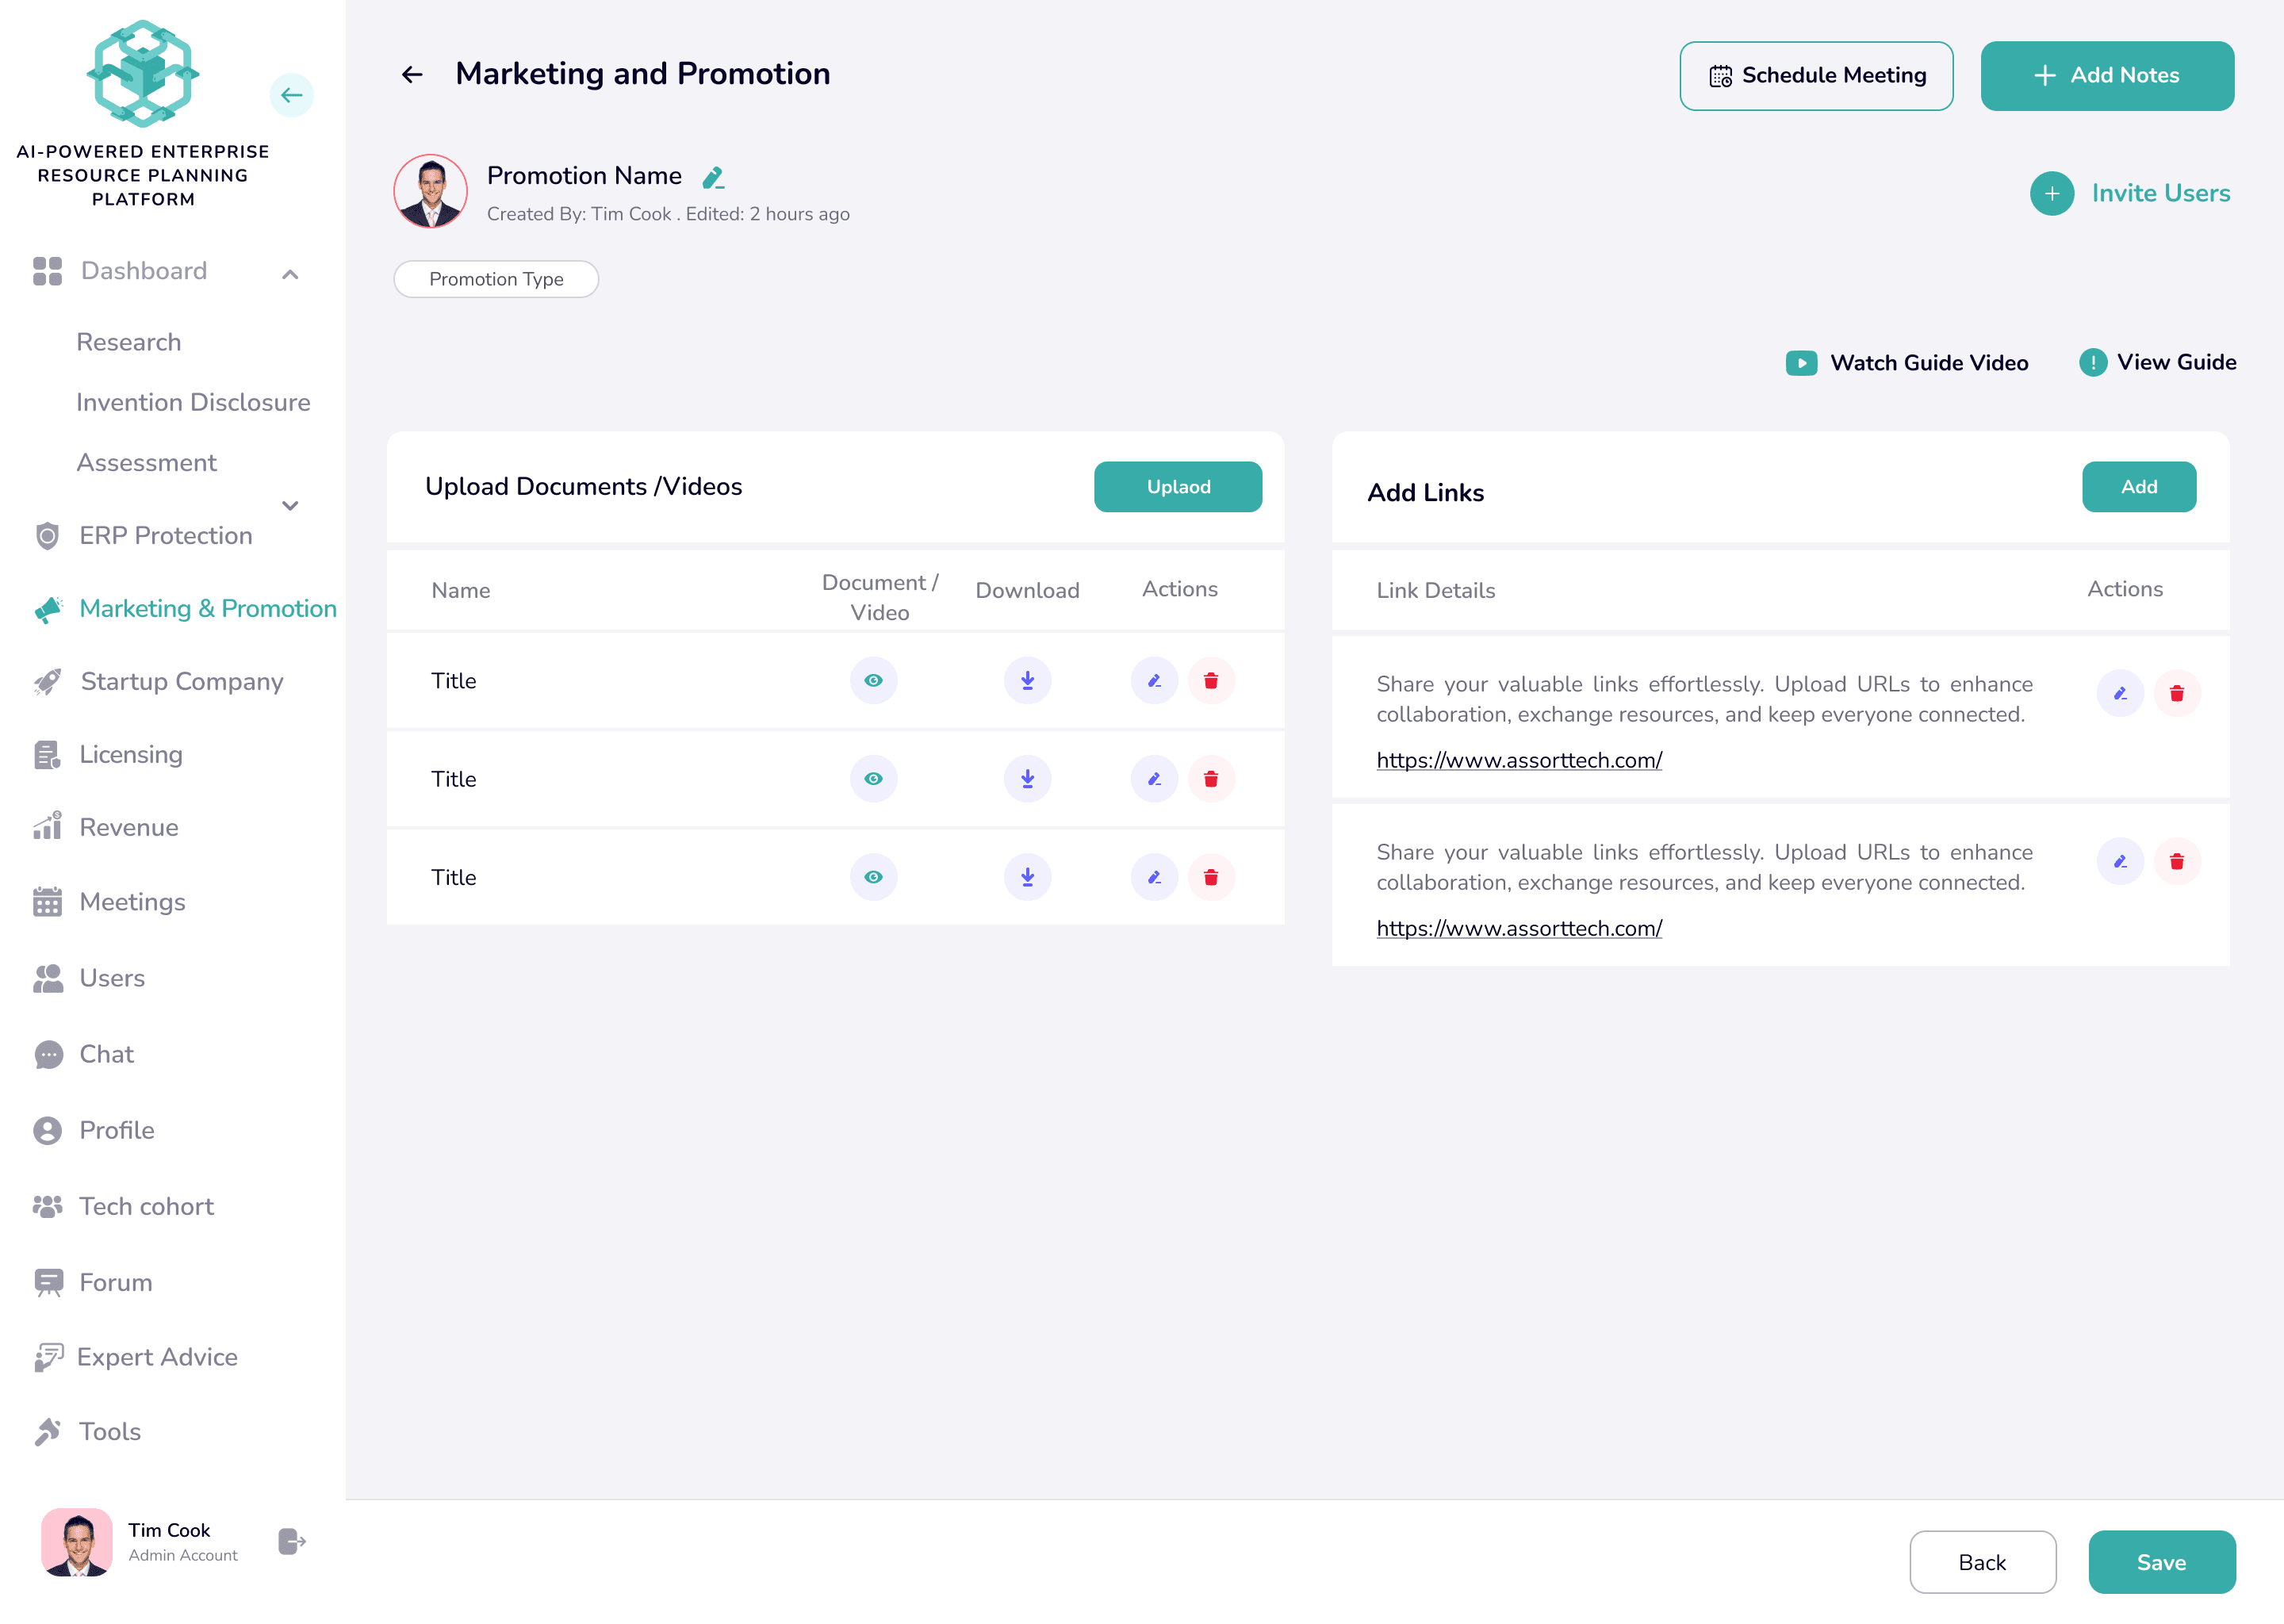Click the Startup Company rocket icon

coord(47,682)
